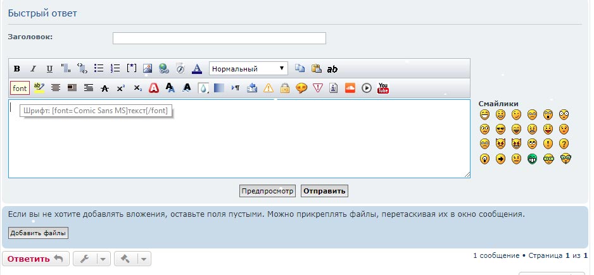Screen dimensions: 594x275
Task: Open the font color picker icon
Action: coord(197,69)
